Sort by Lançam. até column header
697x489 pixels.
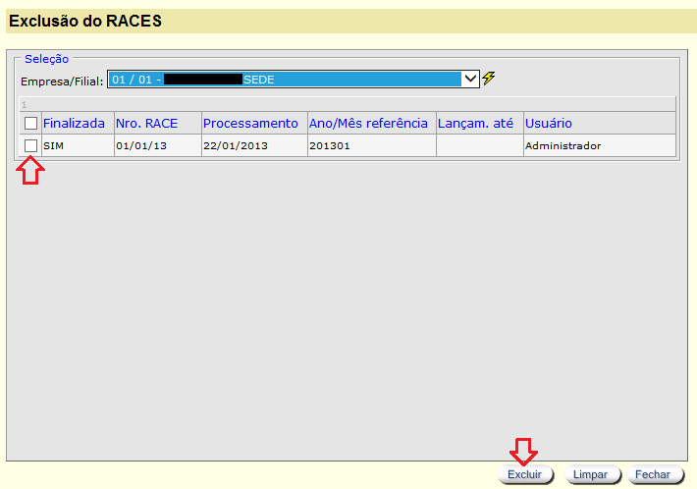tap(475, 123)
